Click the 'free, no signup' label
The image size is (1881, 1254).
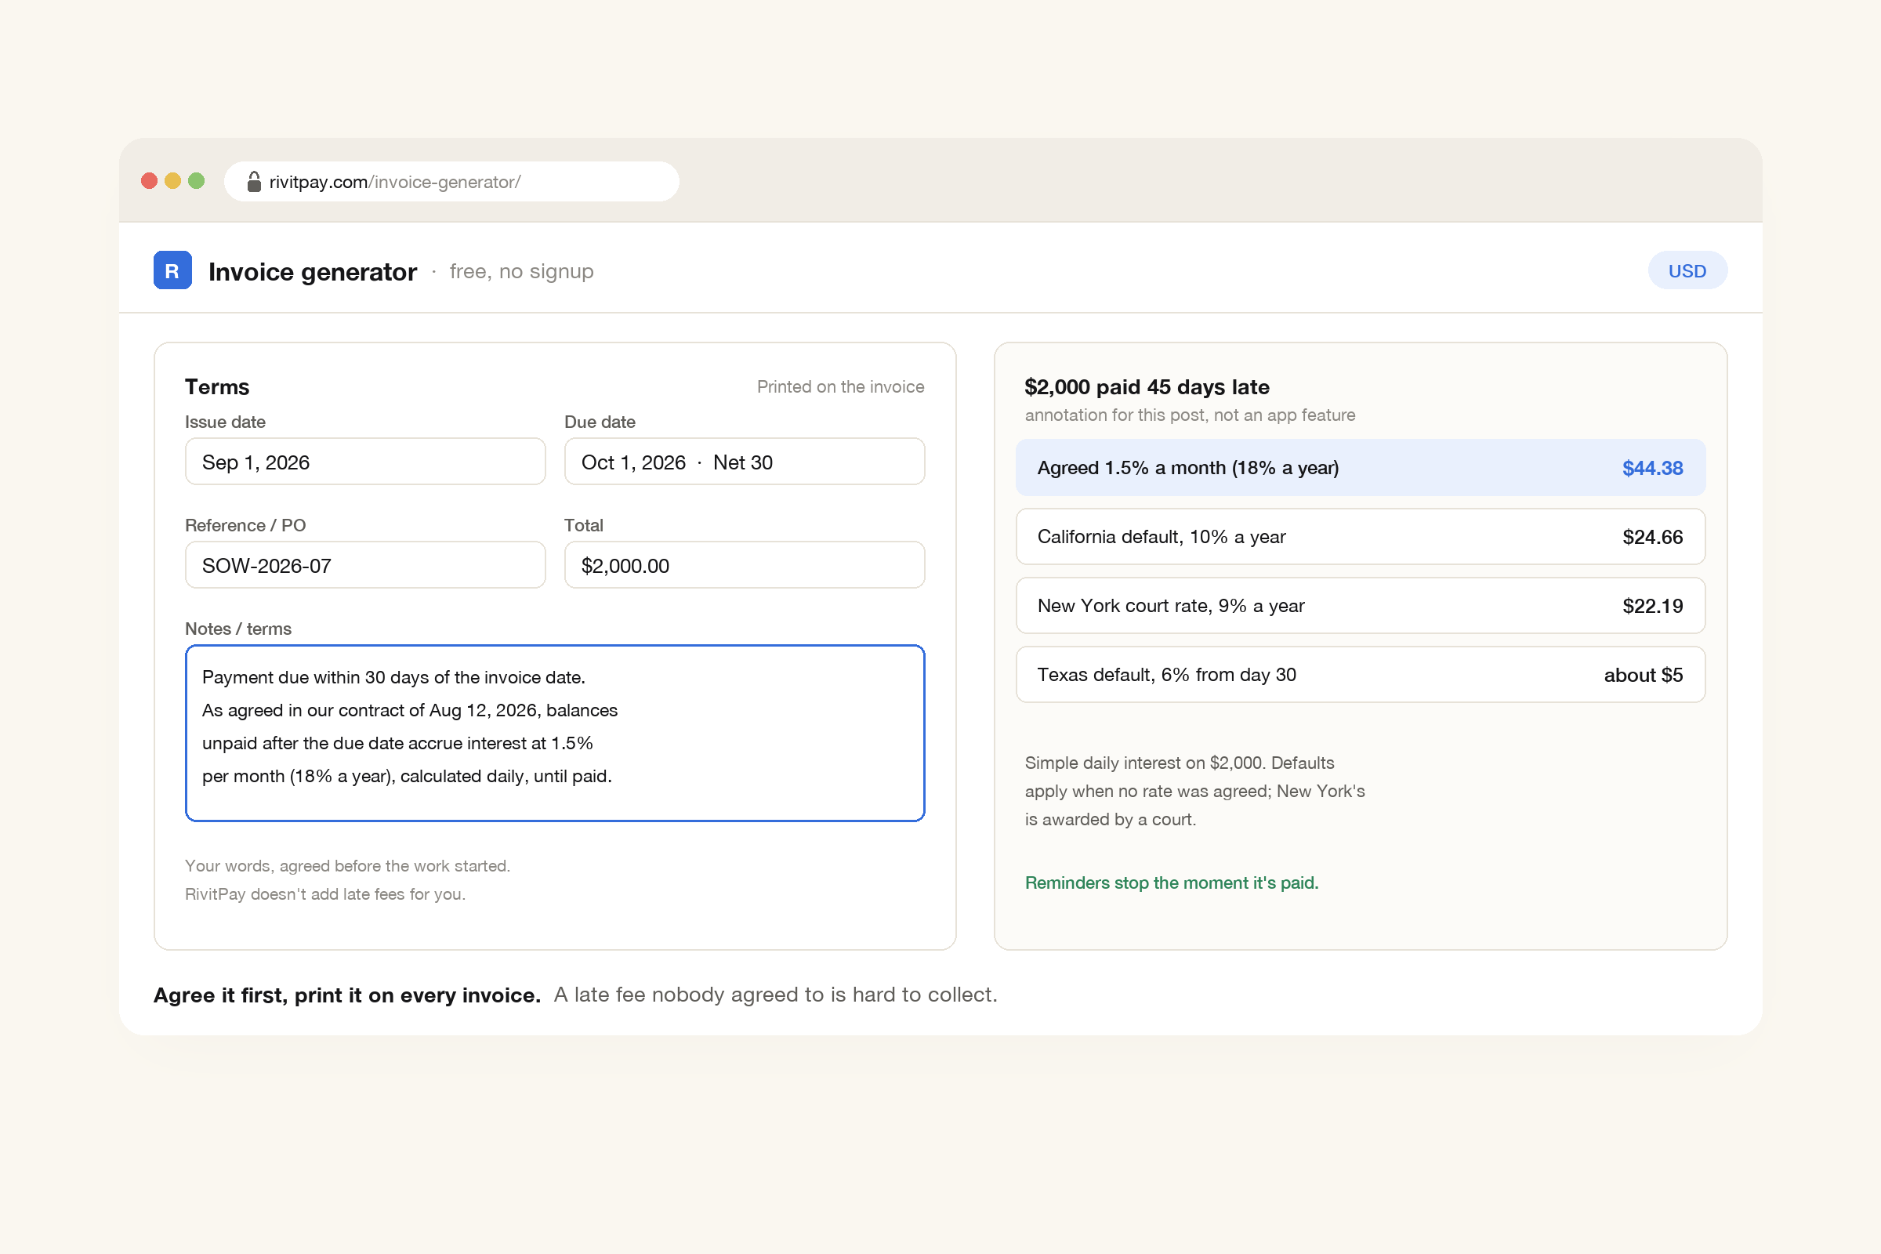coord(521,271)
